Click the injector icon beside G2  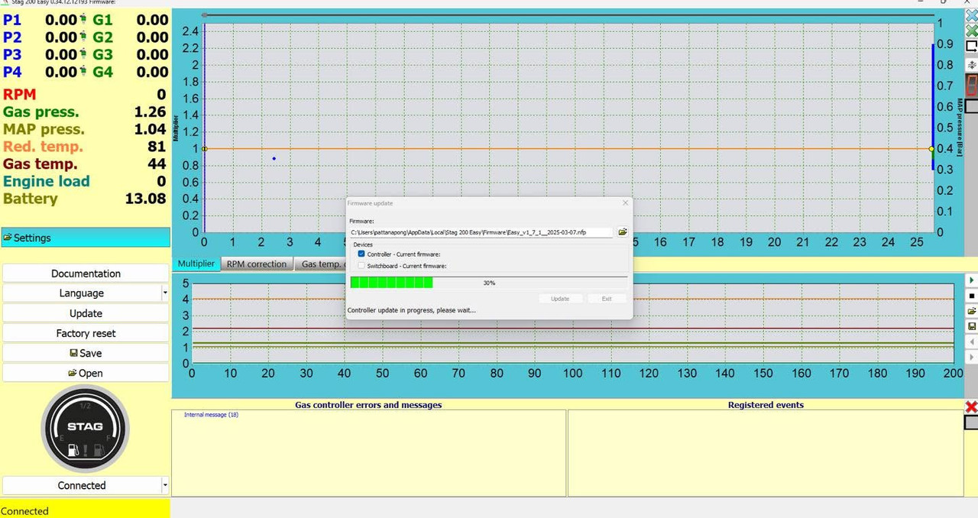pos(83,37)
